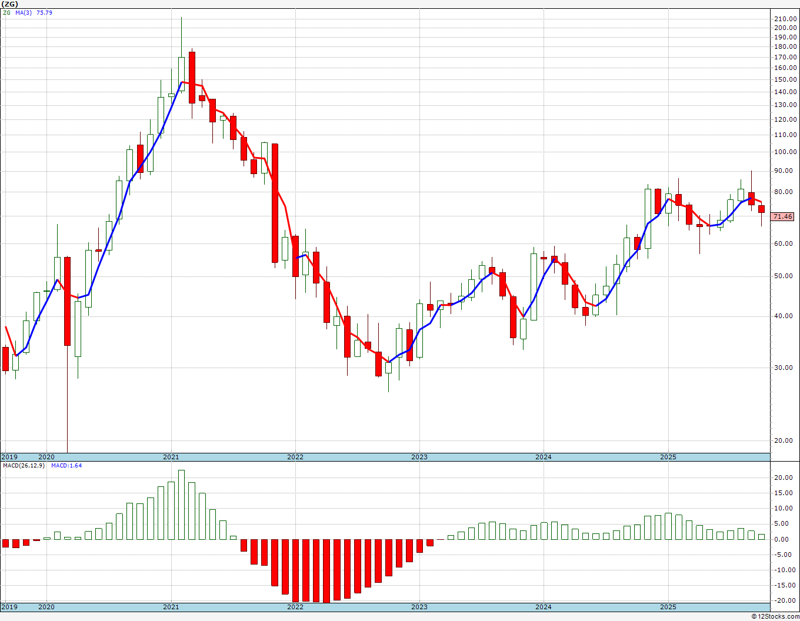This screenshot has height=621, width=800.
Task: Click the 0.00 MACD axis label
Action: coord(785,539)
